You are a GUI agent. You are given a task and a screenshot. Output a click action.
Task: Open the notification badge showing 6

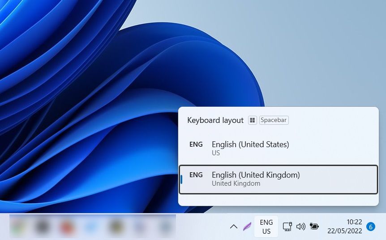pyautogui.click(x=371, y=227)
